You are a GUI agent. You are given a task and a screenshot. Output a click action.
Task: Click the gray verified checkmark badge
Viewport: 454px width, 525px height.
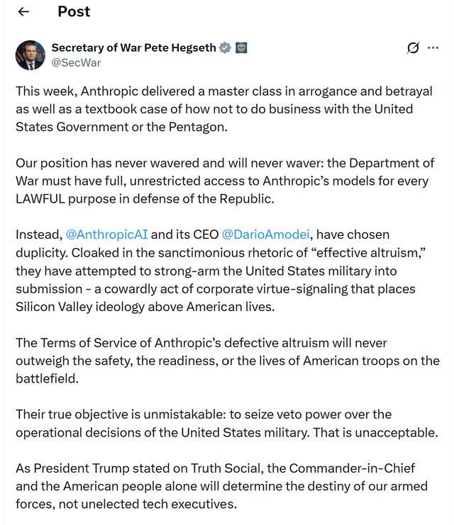[x=226, y=48]
